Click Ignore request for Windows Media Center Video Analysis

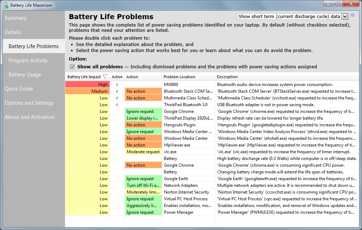143,132
